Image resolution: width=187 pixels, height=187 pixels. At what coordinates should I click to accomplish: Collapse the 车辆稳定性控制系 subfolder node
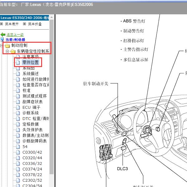(7, 51)
